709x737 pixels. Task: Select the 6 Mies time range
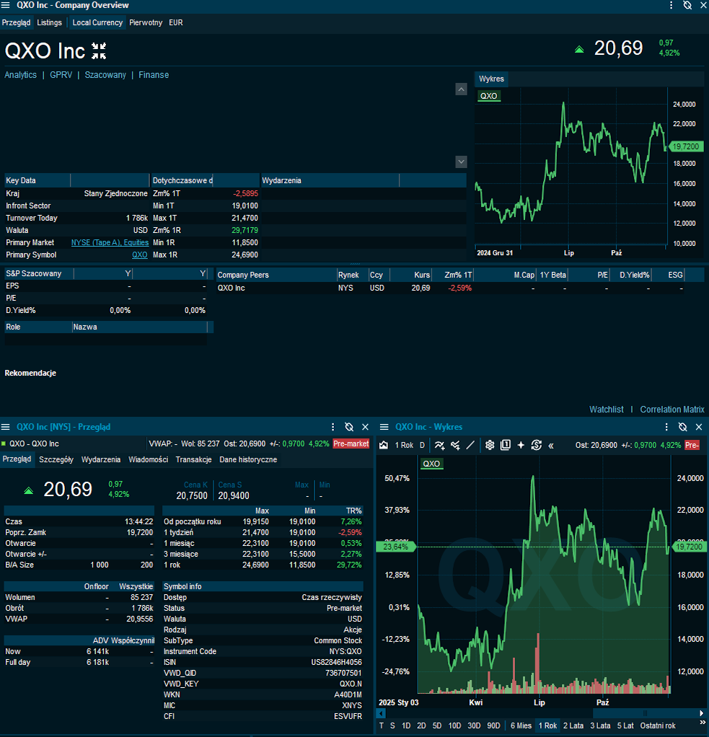[521, 725]
